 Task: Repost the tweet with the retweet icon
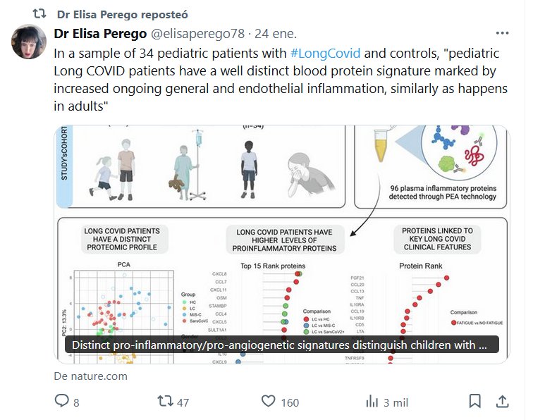point(165,401)
